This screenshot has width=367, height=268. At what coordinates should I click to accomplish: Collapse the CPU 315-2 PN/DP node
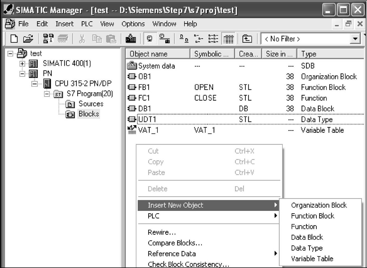34,84
